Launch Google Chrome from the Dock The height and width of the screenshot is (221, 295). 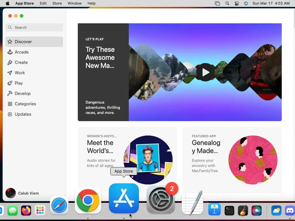[88, 201]
